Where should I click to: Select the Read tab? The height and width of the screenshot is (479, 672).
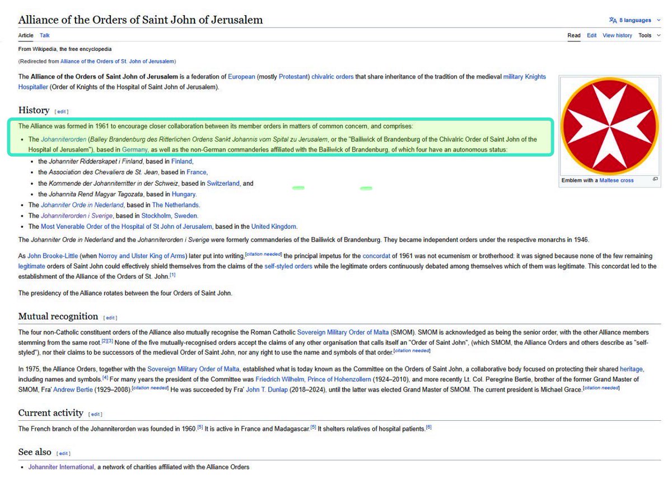click(x=574, y=35)
